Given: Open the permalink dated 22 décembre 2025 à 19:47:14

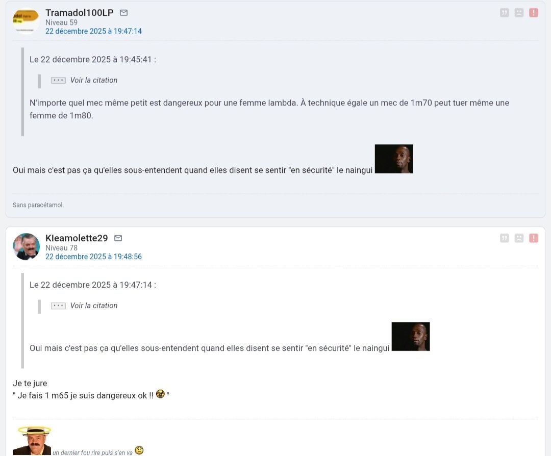Looking at the screenshot, I should pyautogui.click(x=93, y=31).
